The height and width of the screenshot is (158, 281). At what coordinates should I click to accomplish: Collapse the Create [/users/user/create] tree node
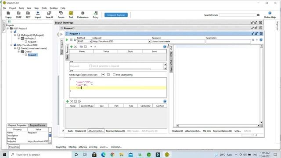[x=15, y=48]
